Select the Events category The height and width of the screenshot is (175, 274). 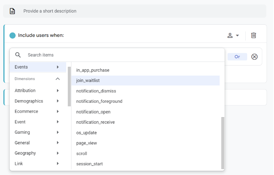tap(38, 67)
